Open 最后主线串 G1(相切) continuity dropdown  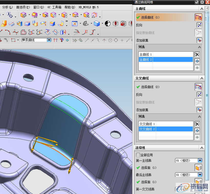(x=200, y=175)
